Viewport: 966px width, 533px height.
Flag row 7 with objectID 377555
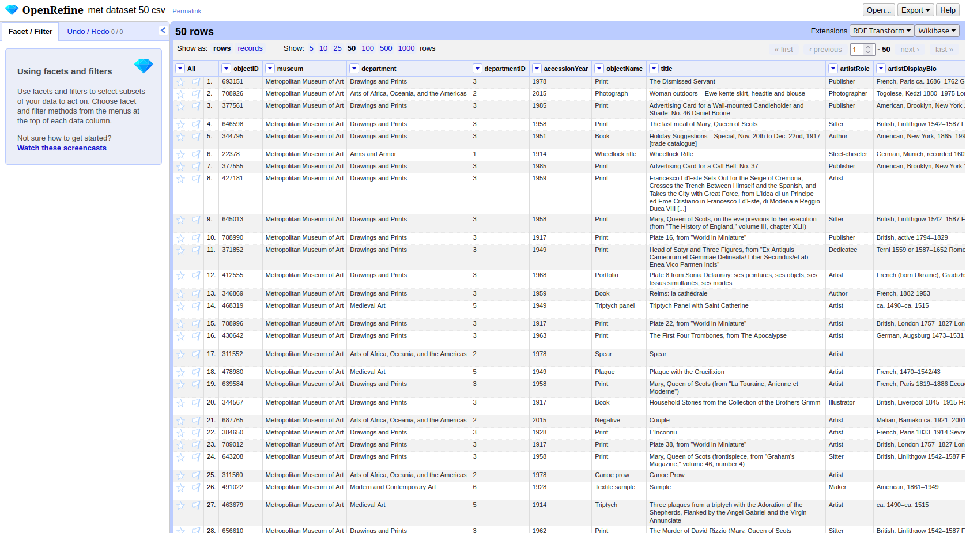click(x=196, y=167)
